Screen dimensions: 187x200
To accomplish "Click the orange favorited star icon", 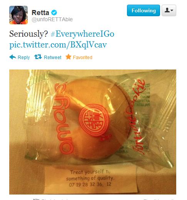I will [x=68, y=57].
